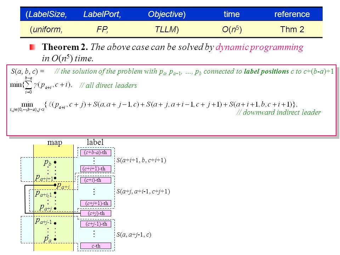340x255 pixels.
Task: Click the "S(a+i+1, b, c+i+1)" annotation
Action: (141, 160)
